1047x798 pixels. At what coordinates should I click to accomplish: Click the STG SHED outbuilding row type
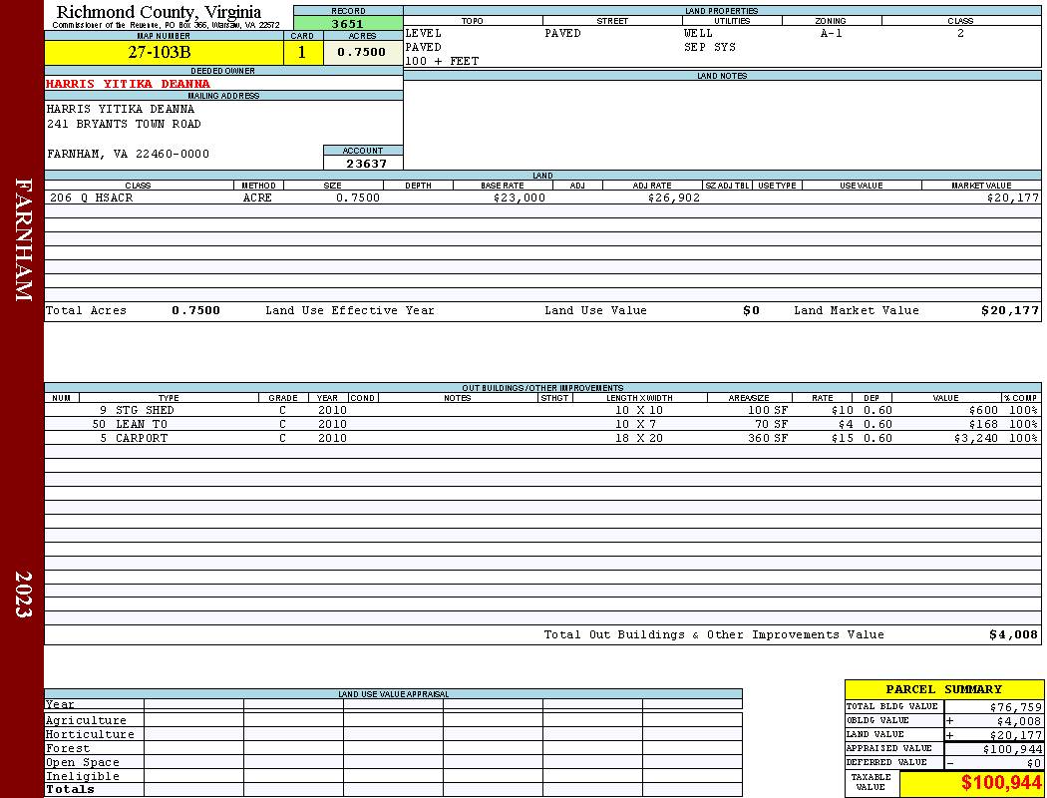point(145,410)
